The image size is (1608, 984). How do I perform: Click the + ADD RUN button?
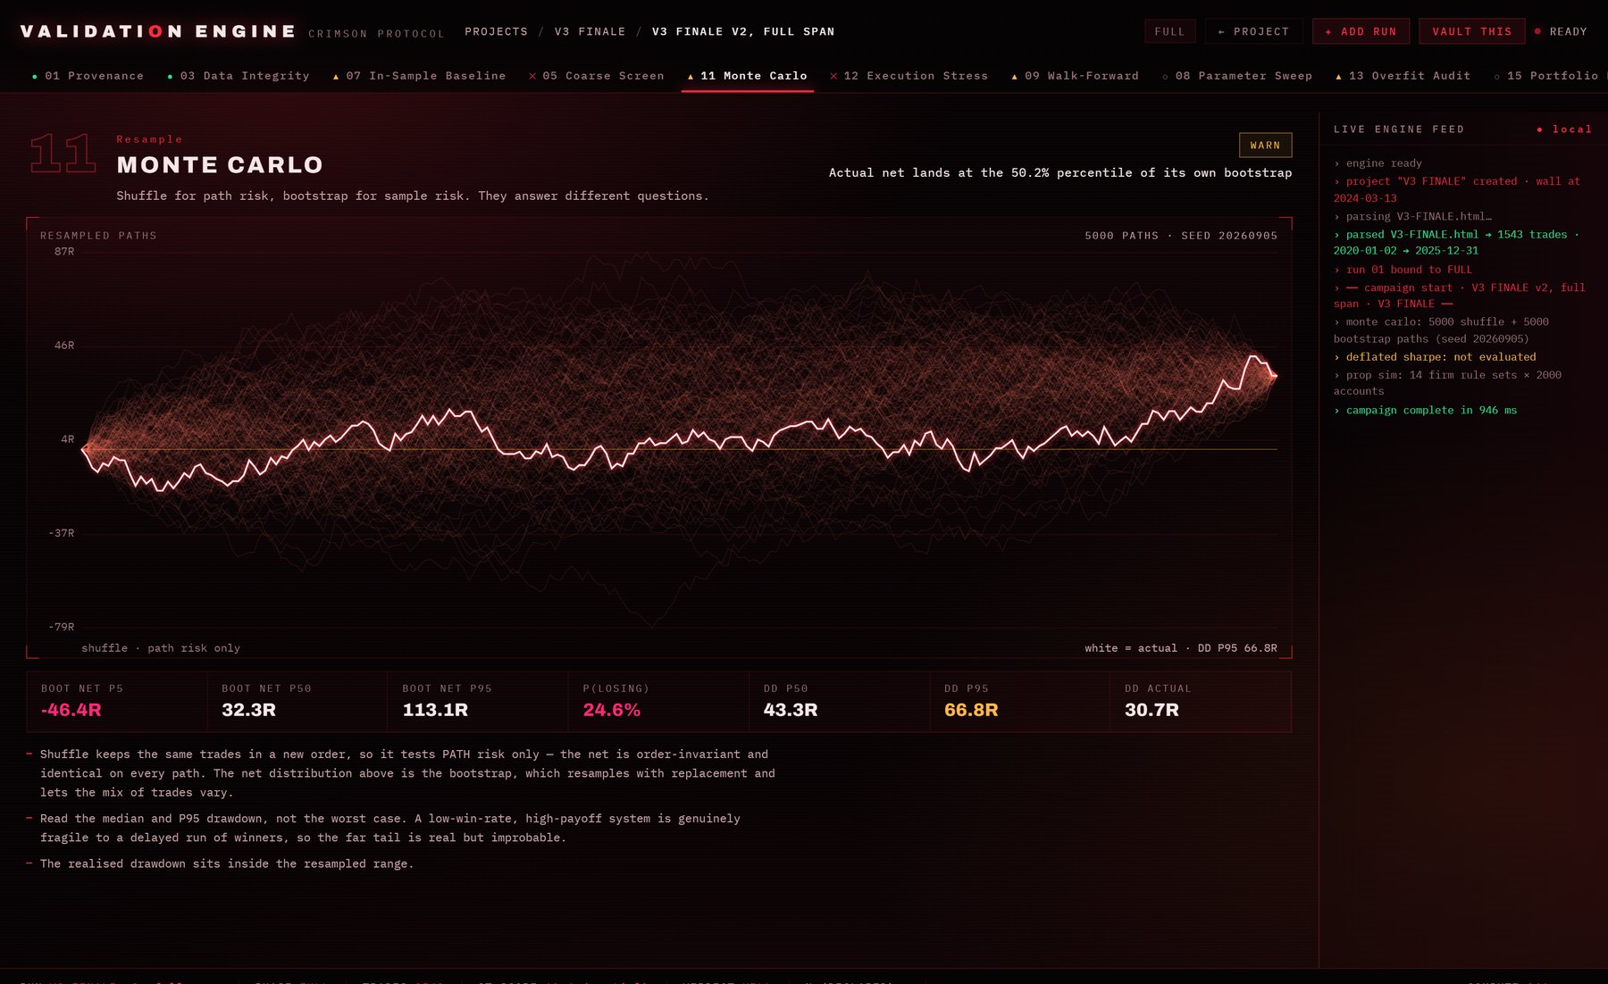click(x=1361, y=31)
